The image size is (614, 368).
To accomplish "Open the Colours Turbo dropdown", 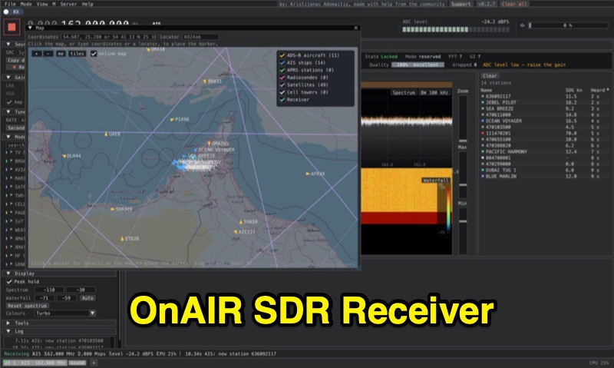I will [64, 313].
